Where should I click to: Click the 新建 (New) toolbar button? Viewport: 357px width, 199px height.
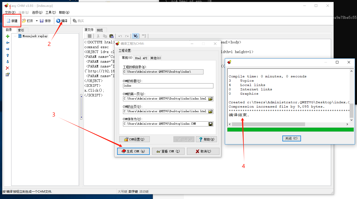12,21
